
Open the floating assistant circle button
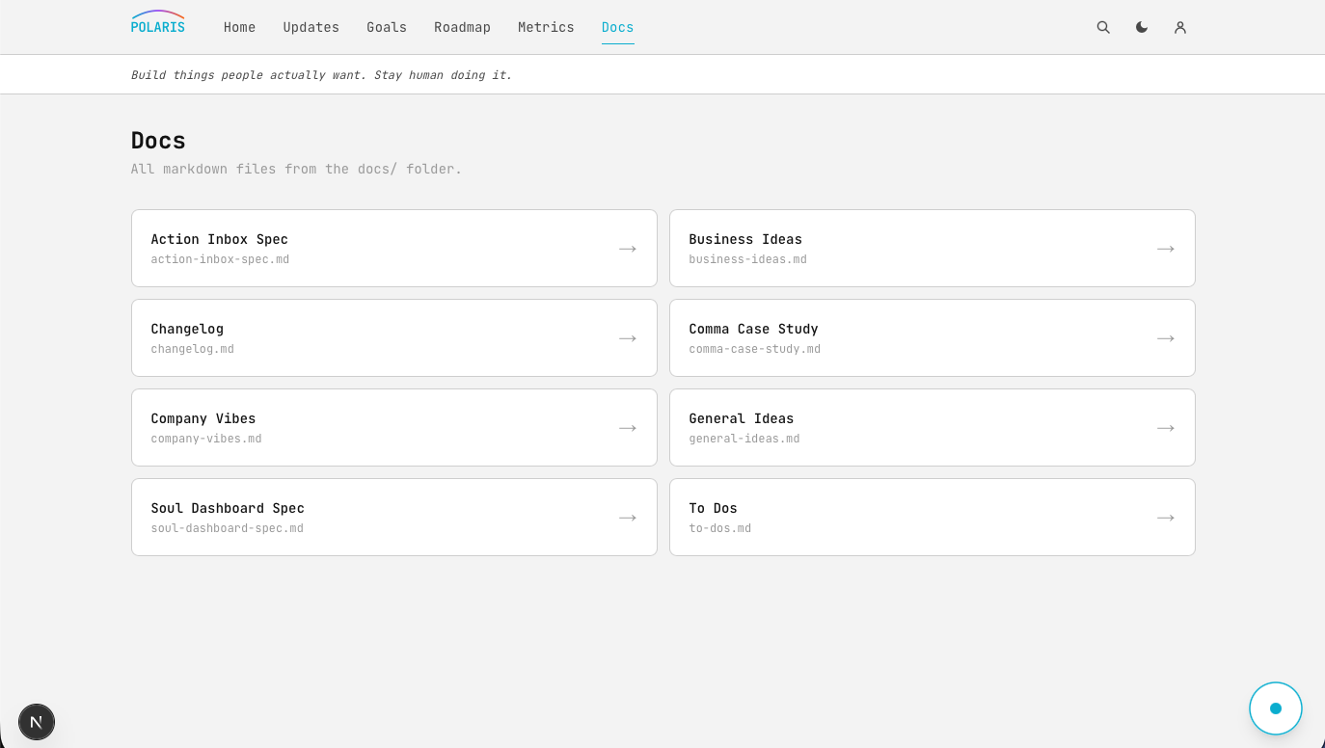click(1276, 708)
